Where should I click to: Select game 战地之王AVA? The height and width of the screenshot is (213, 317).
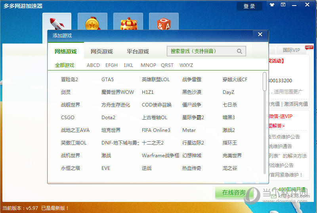[75, 130]
